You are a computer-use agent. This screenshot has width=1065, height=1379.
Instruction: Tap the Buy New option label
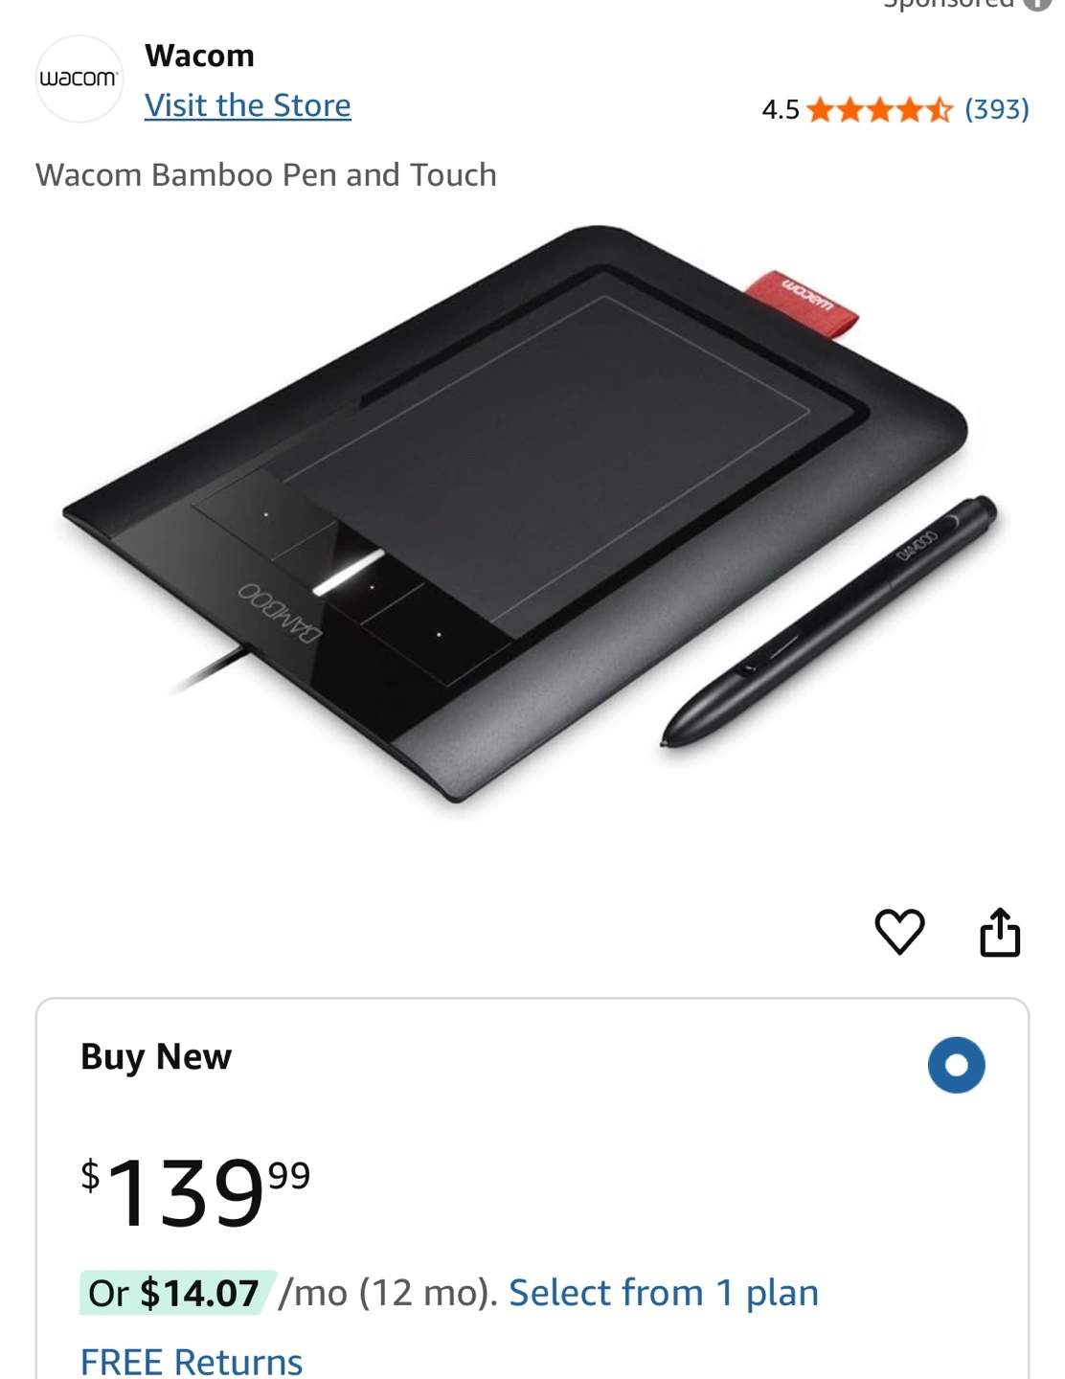156,1057
